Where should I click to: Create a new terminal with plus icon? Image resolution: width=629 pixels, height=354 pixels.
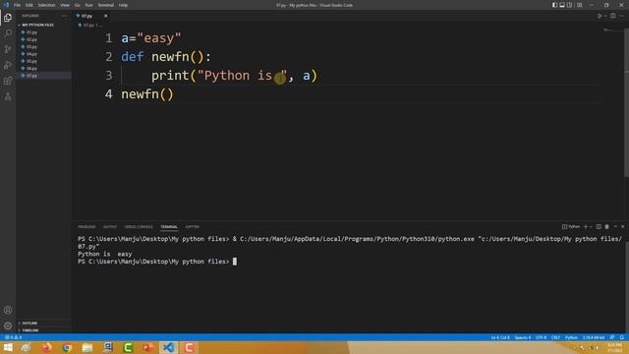[586, 227]
